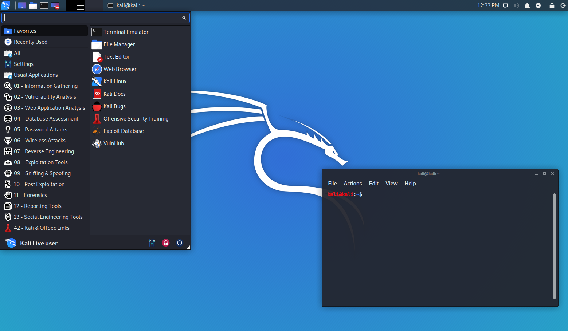Launch the Web Browser from Favorites
568x331 pixels.
(120, 69)
